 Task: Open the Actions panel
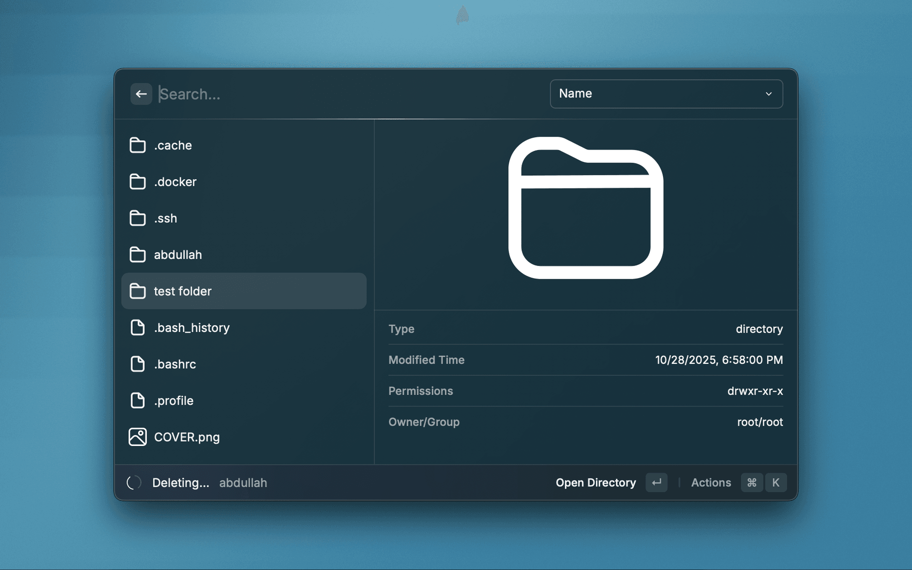(x=711, y=483)
